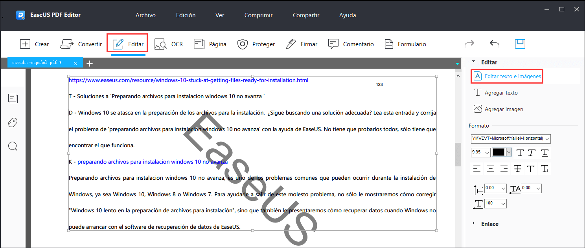
Task: Align text to the right
Action: [504, 169]
